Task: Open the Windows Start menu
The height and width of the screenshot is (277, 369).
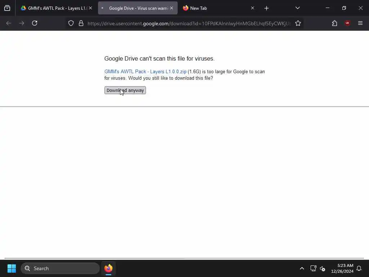Action: (12, 268)
